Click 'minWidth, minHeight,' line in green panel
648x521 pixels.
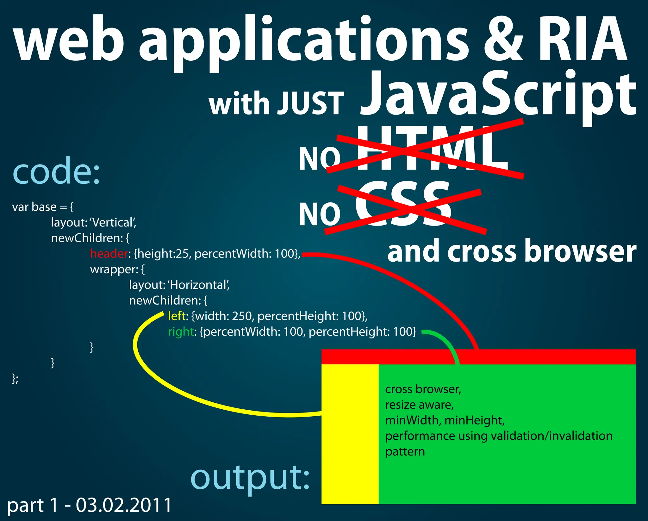445,420
